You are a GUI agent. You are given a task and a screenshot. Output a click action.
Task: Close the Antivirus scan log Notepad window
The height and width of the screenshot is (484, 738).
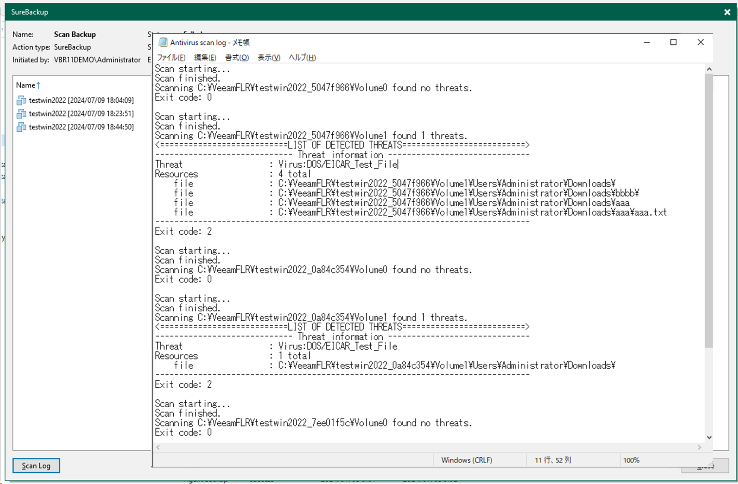pyautogui.click(x=700, y=42)
